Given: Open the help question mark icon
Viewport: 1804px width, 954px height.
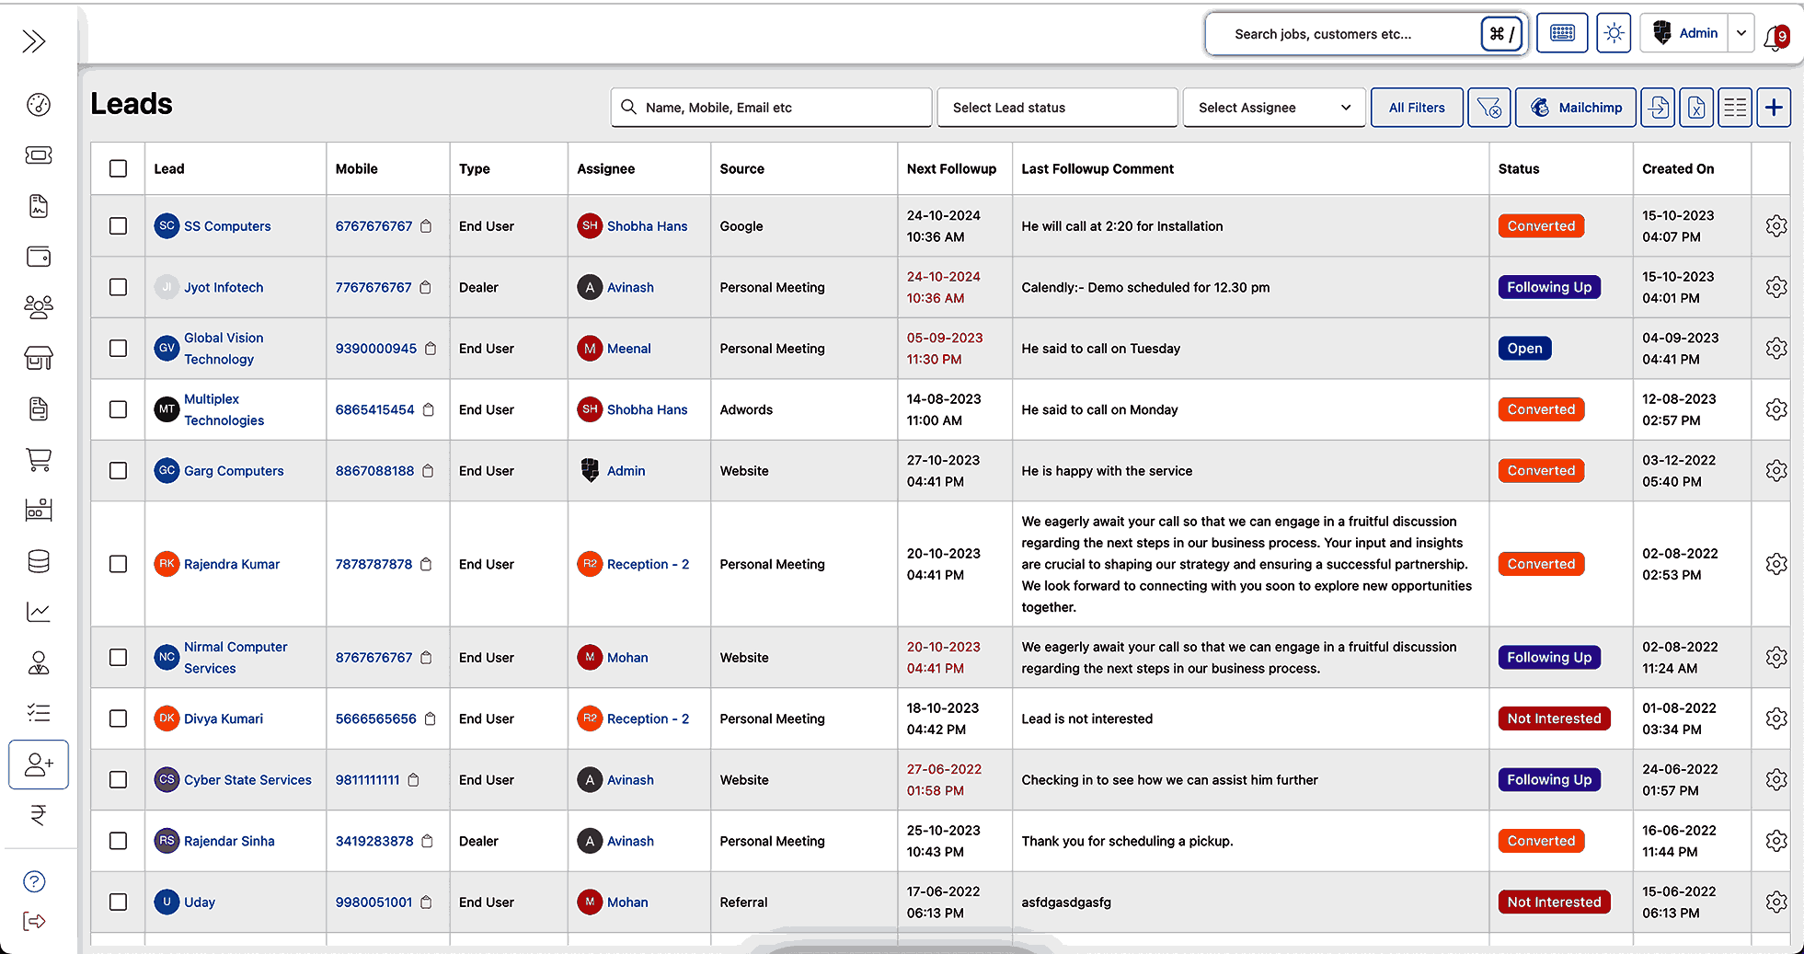Looking at the screenshot, I should (x=34, y=881).
